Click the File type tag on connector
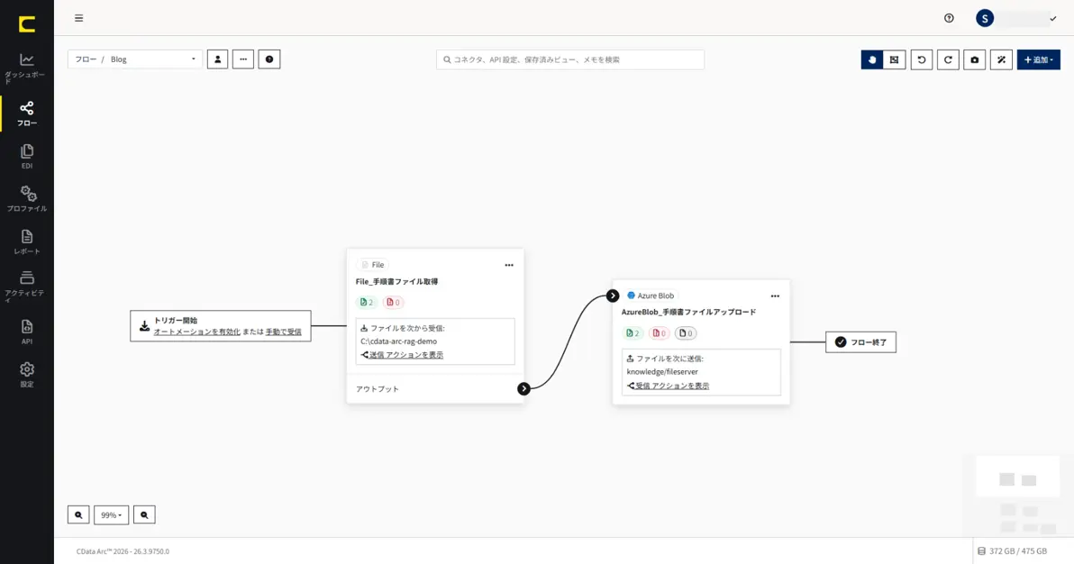 (x=373, y=265)
